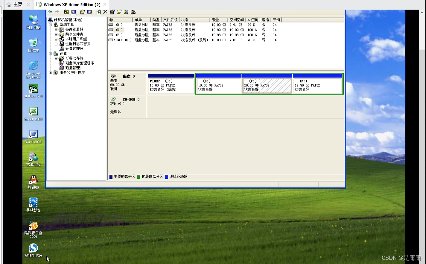The image size is (426, 264).
Task: Click the last settings toolbar icon
Action: click(133, 12)
